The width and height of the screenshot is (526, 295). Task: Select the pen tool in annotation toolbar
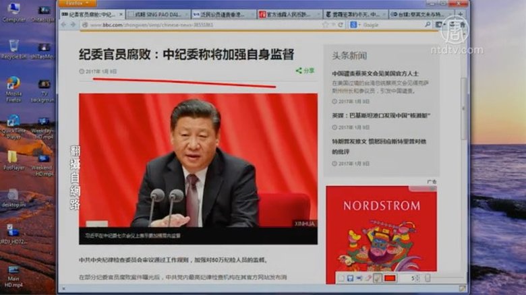point(377,278)
